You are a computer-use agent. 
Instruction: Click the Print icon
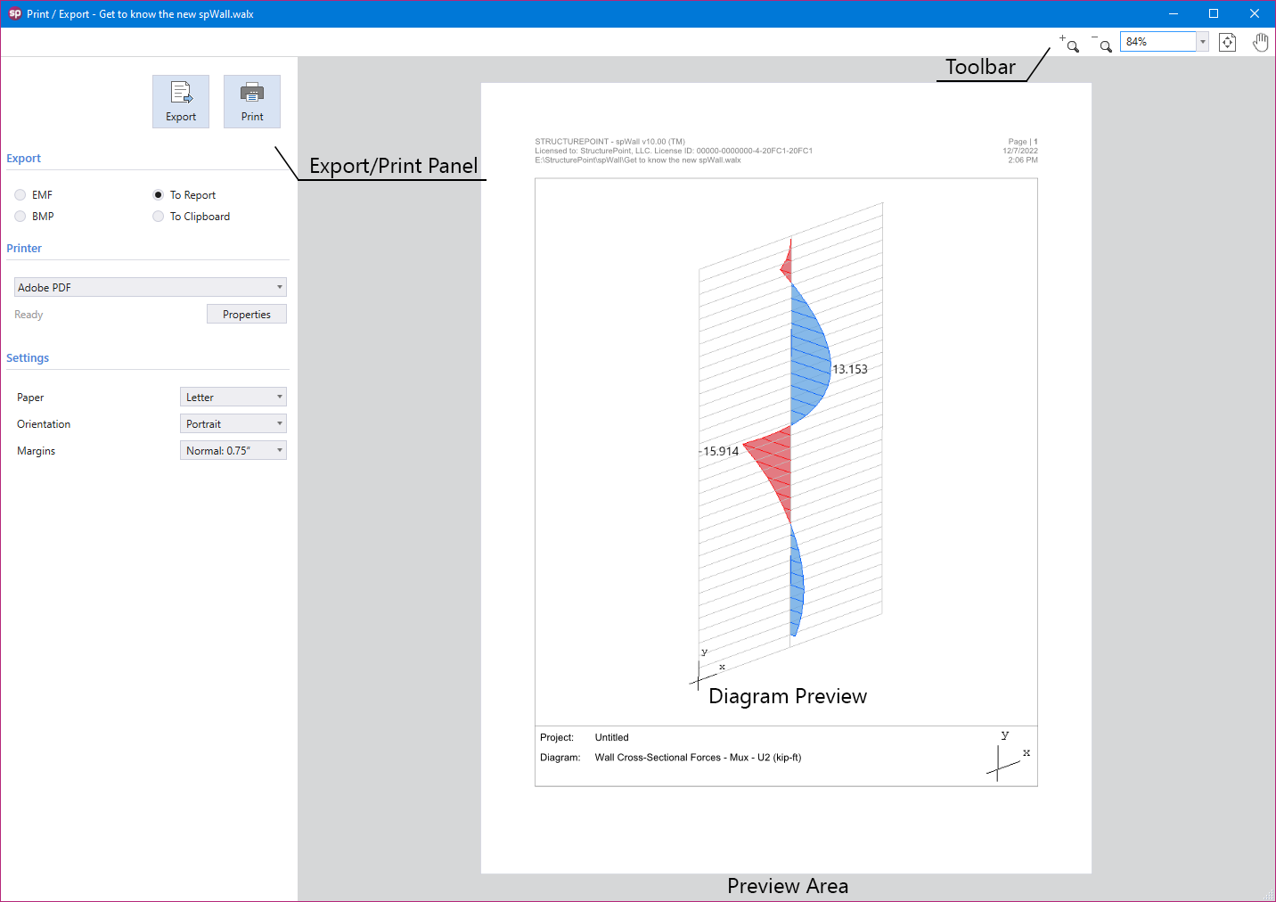251,101
